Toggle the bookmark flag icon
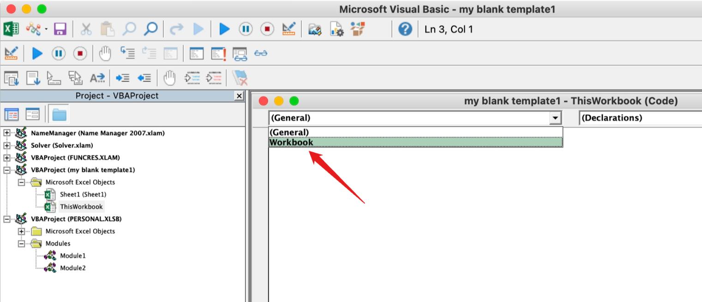The width and height of the screenshot is (702, 302). (x=240, y=78)
